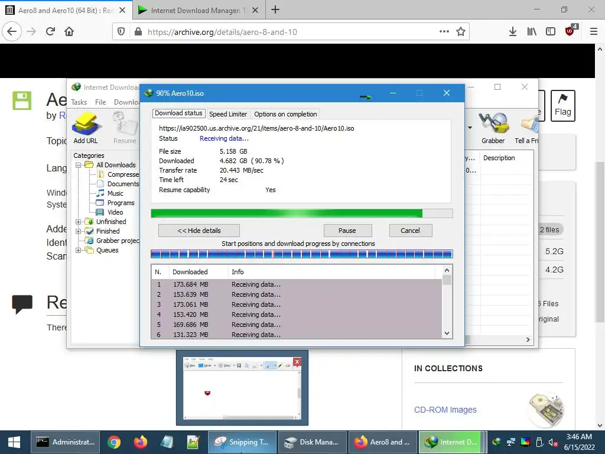
Task: Open the Grabber tool in IDM
Action: [x=493, y=128]
